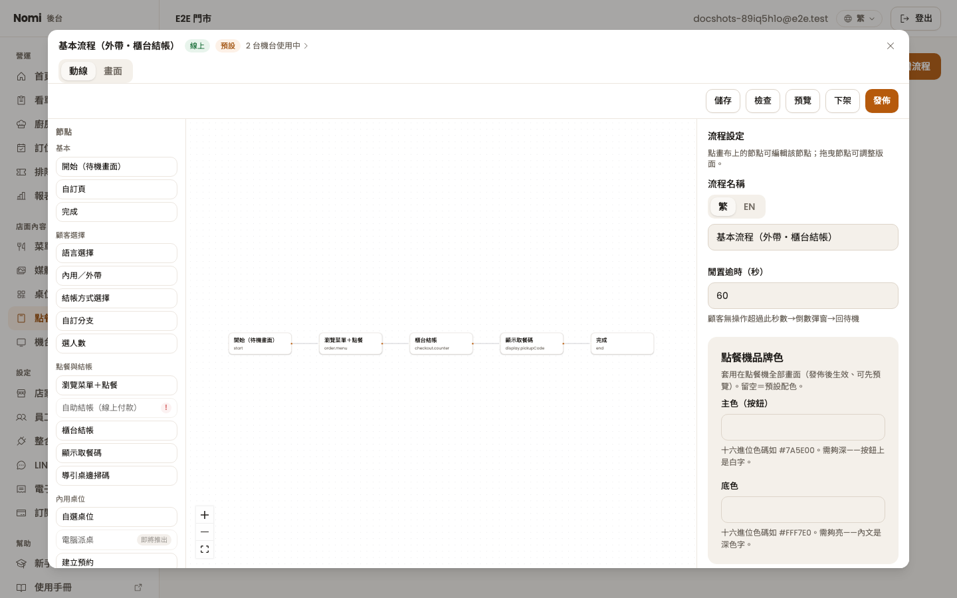Select the 開始（待機畫面）palette node
Image resolution: width=957 pixels, height=598 pixels.
(116, 167)
